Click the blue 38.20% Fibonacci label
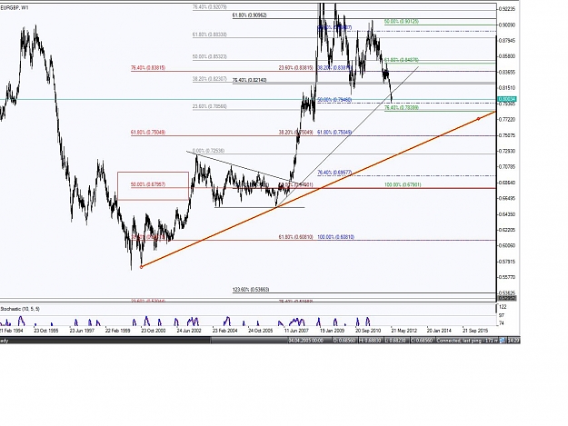Image resolution: width=568 pixels, height=426 pixels. [334, 68]
